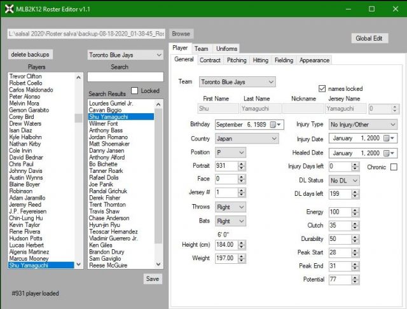Select Reese McGuire in Search Results

(x=108, y=265)
